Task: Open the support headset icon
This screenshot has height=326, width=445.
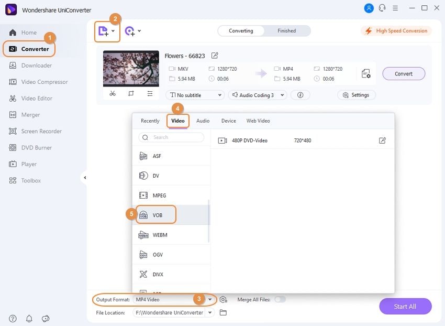Action: 382,8
